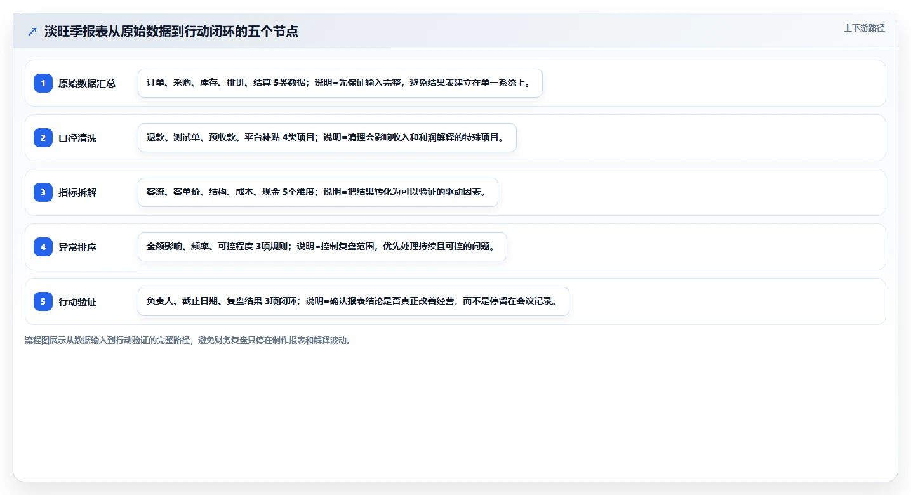Select step badge 4 for 异常排序
Screen dimensions: 911x495
pos(43,247)
